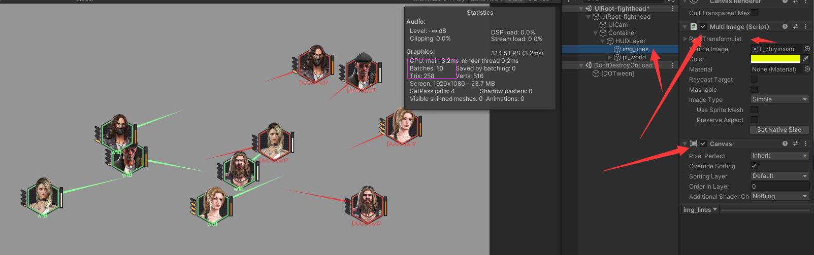Open the DontDestroyOnLoad scene options menu
The image size is (814, 255).
click(x=672, y=65)
